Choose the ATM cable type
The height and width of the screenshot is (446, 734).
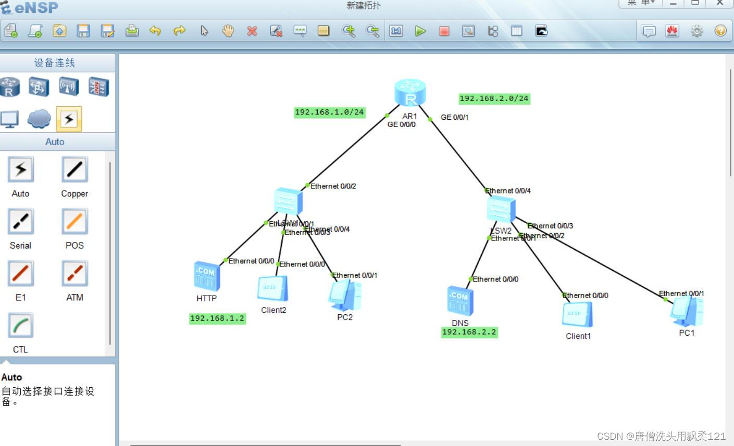(74, 274)
